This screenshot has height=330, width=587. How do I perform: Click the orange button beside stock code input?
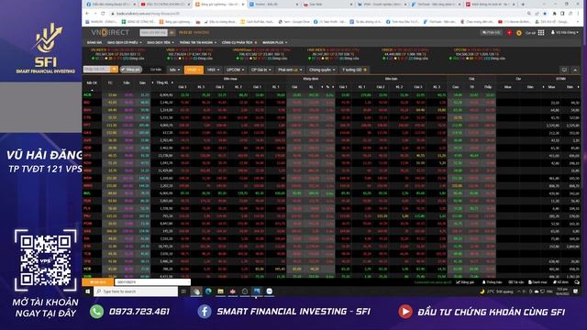pos(114,70)
